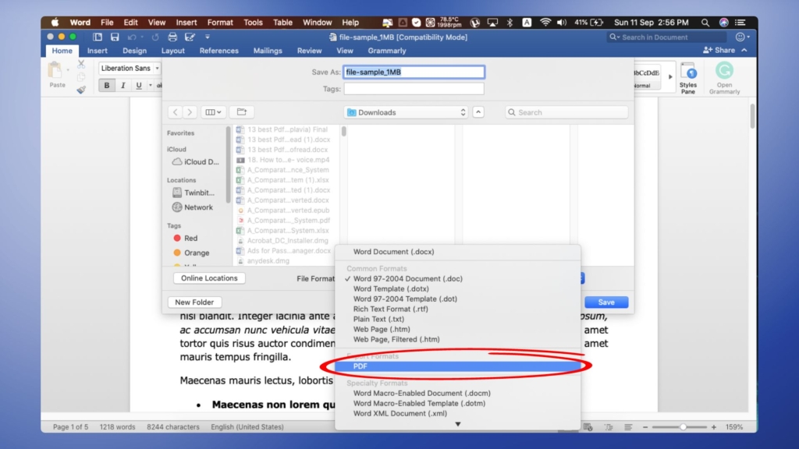
Task: Choose Word Document (.docx) format
Action: pyautogui.click(x=457, y=252)
